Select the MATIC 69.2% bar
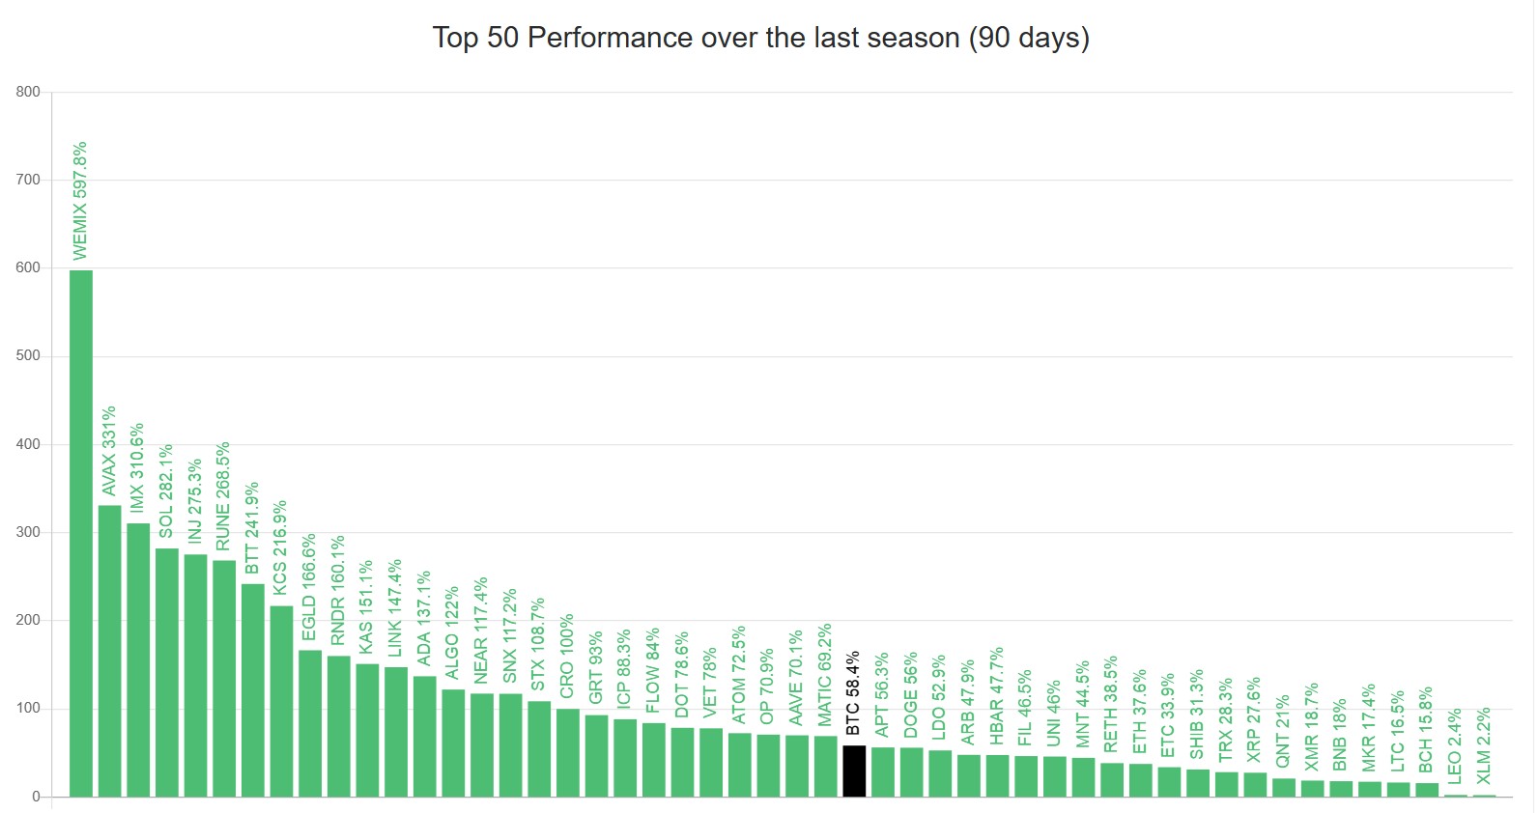The height and width of the screenshot is (813, 1539). 826,766
